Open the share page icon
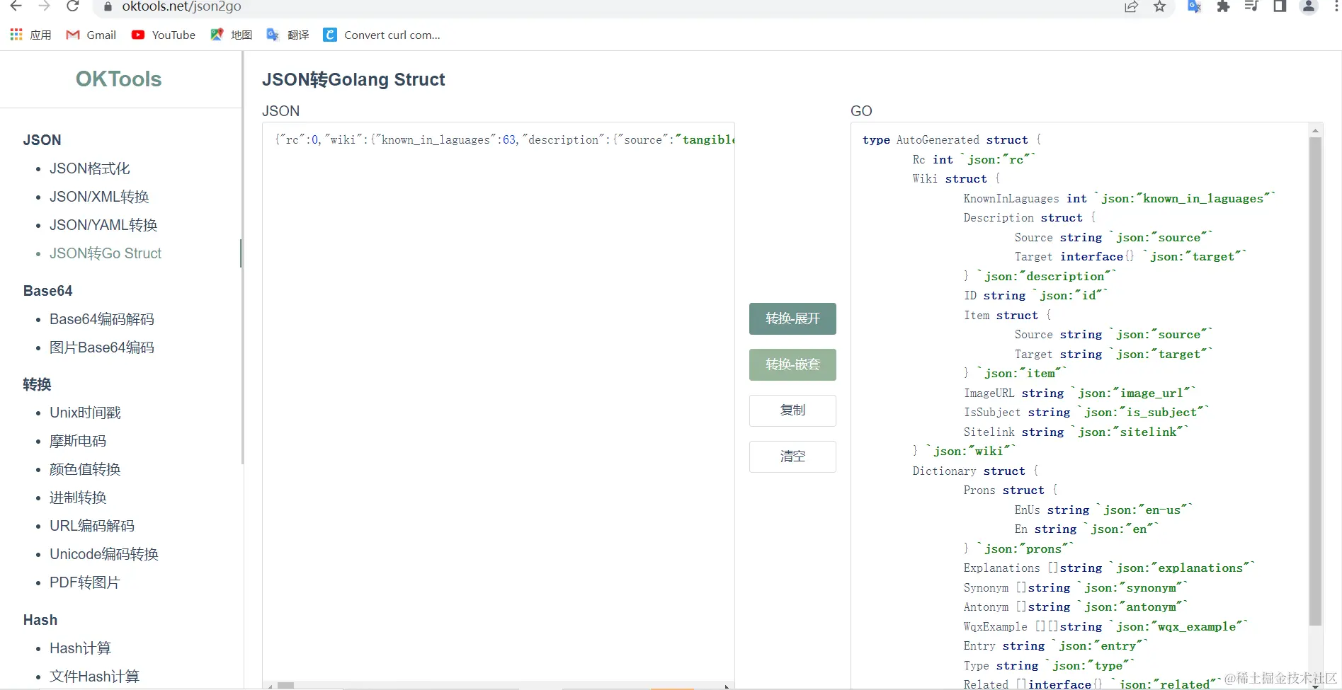Viewport: 1342px width, 690px height. coord(1131,6)
